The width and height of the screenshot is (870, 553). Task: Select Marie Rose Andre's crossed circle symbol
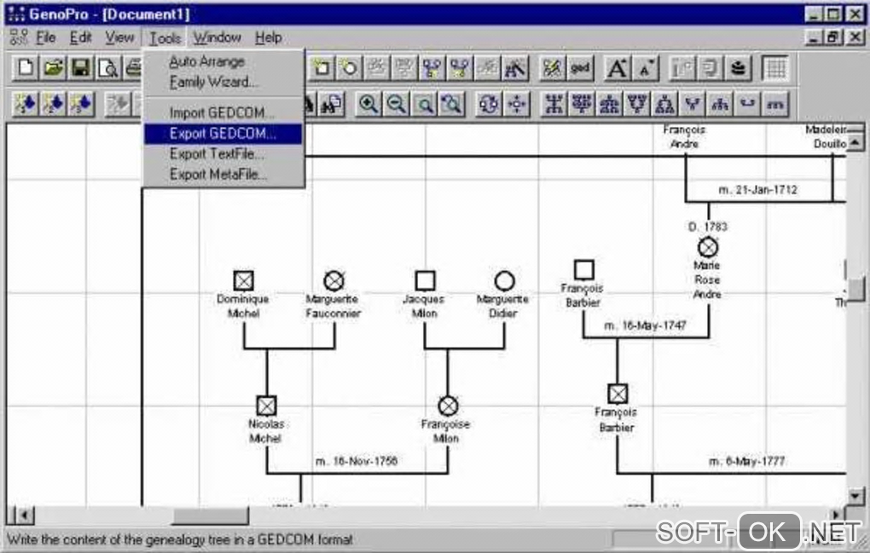click(x=708, y=247)
